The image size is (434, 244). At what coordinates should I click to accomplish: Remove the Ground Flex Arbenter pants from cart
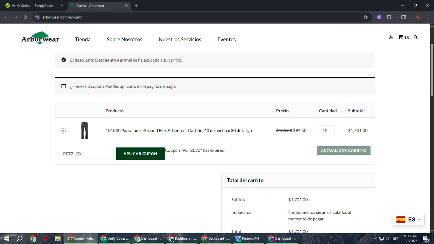(63, 131)
